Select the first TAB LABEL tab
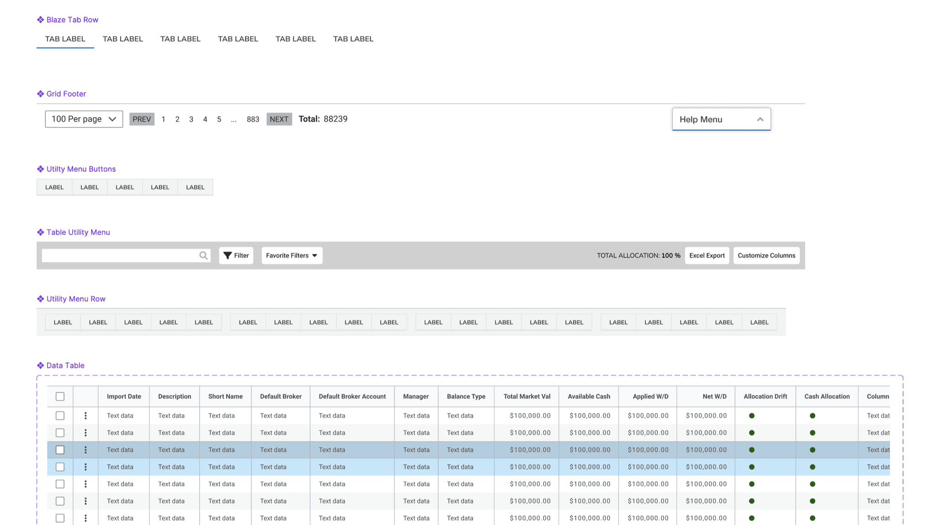Image resolution: width=936 pixels, height=525 pixels. pyautogui.click(x=65, y=39)
